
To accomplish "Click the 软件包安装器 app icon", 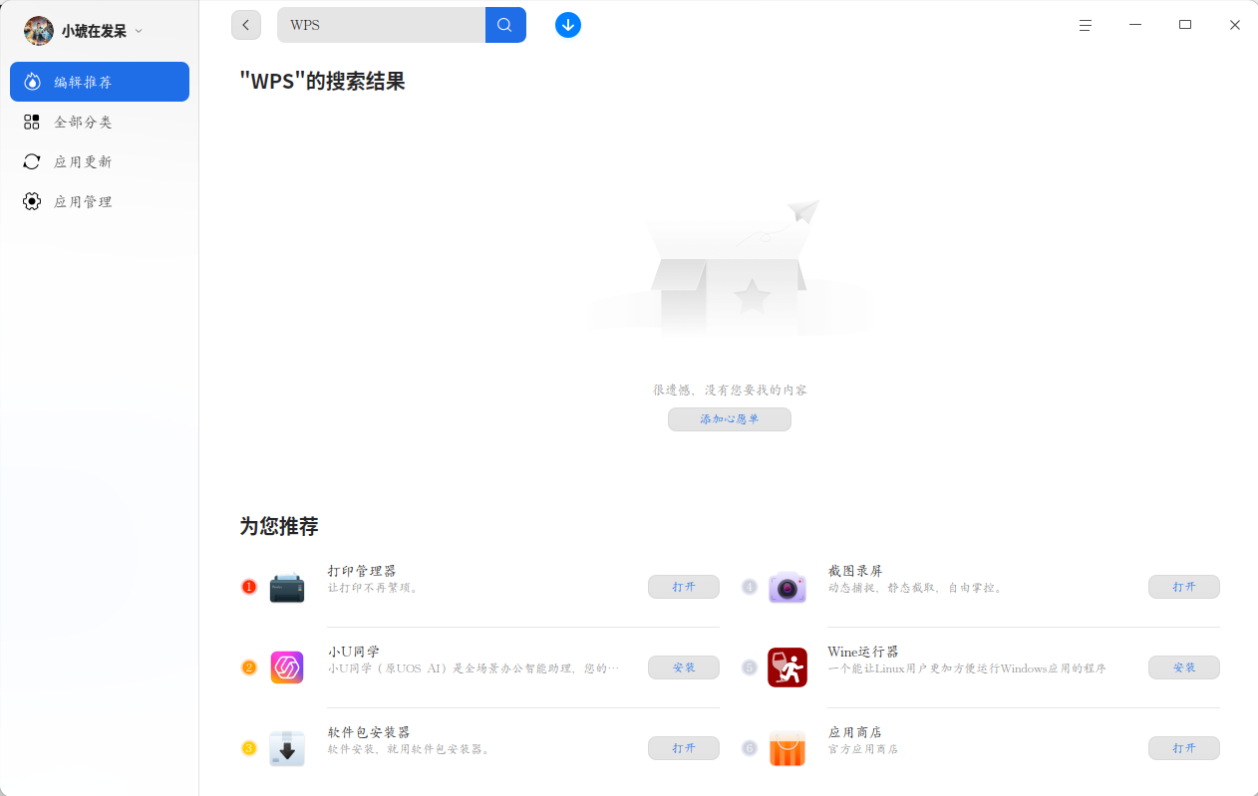I will point(287,748).
